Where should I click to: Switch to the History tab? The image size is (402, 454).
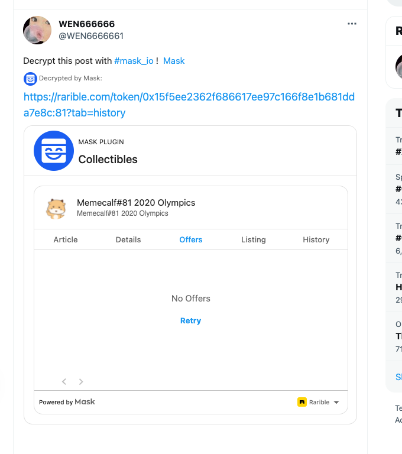click(x=316, y=240)
